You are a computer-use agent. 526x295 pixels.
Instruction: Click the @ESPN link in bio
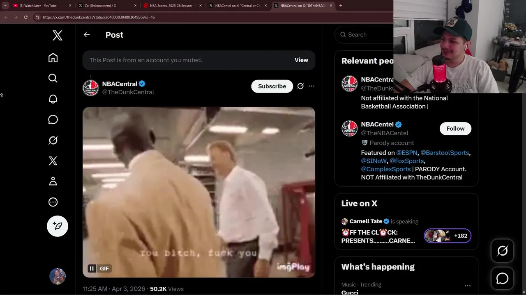(407, 152)
